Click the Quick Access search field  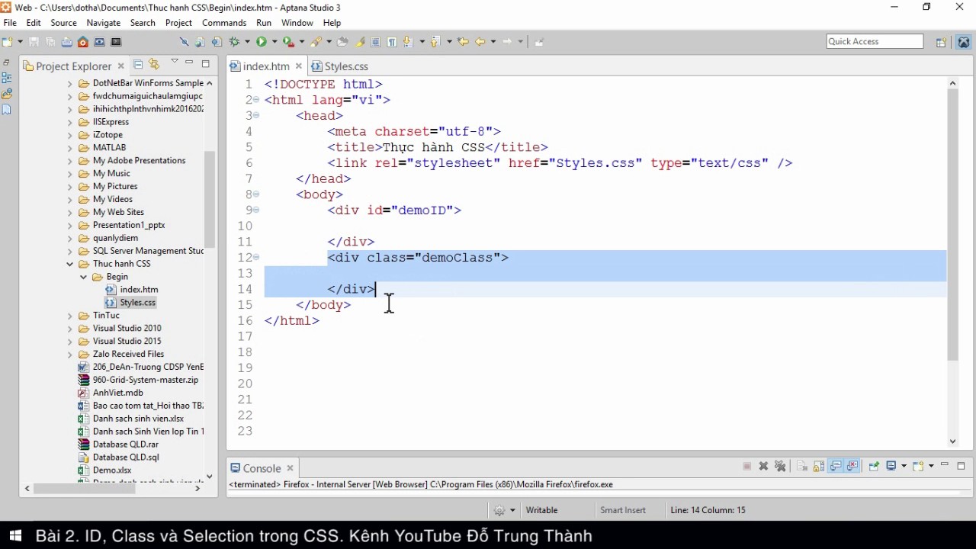(874, 42)
